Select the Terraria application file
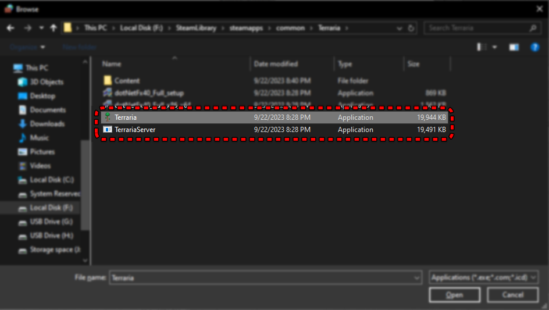Image resolution: width=549 pixels, height=310 pixels. [274, 117]
